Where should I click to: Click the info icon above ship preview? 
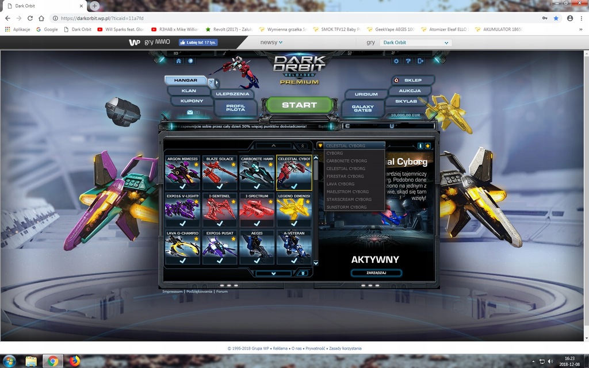(420, 145)
